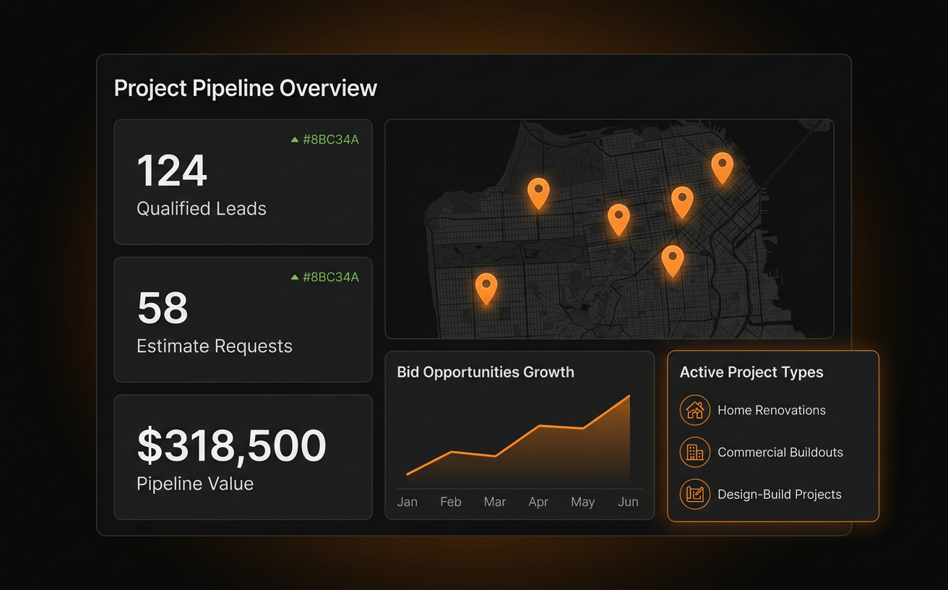Viewport: 948px width, 590px height.
Task: Click the Apr label on chart axis
Action: coord(538,502)
